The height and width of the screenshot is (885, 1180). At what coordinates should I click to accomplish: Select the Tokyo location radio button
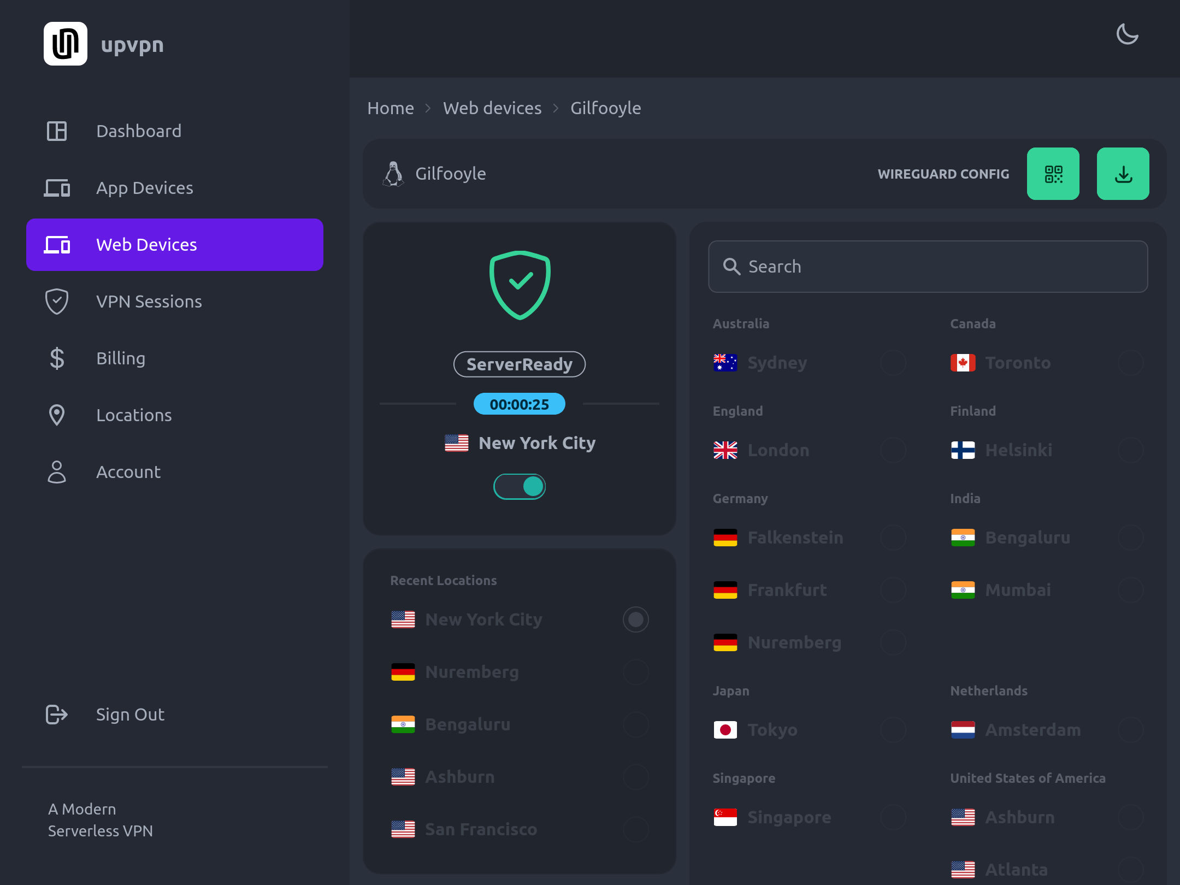(893, 730)
